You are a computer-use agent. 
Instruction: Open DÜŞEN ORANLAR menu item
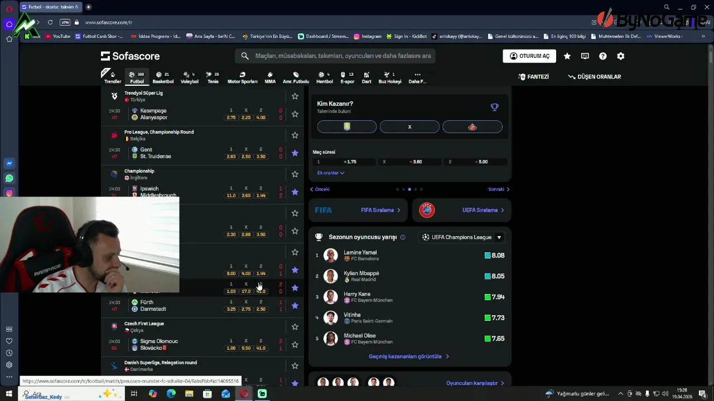click(x=594, y=77)
